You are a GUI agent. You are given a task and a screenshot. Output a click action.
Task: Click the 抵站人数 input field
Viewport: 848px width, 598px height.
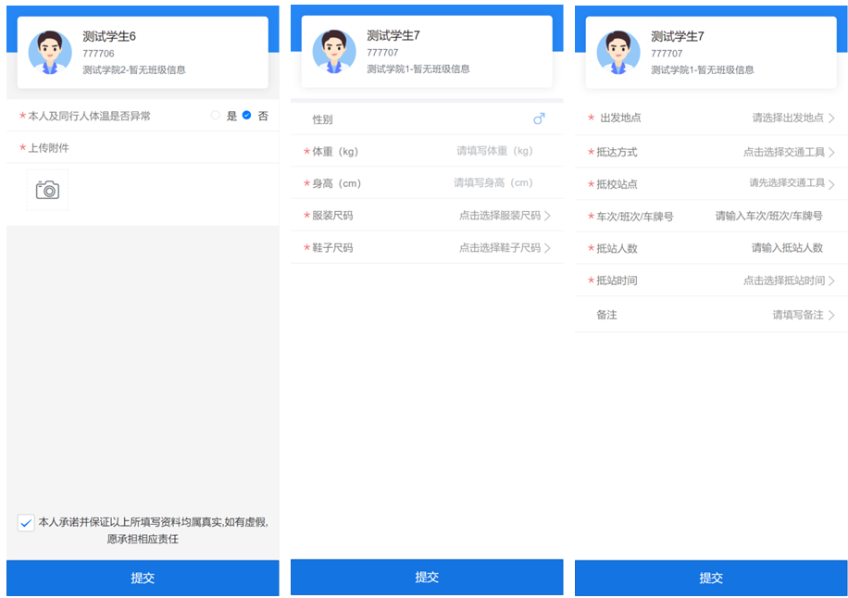coord(787,248)
